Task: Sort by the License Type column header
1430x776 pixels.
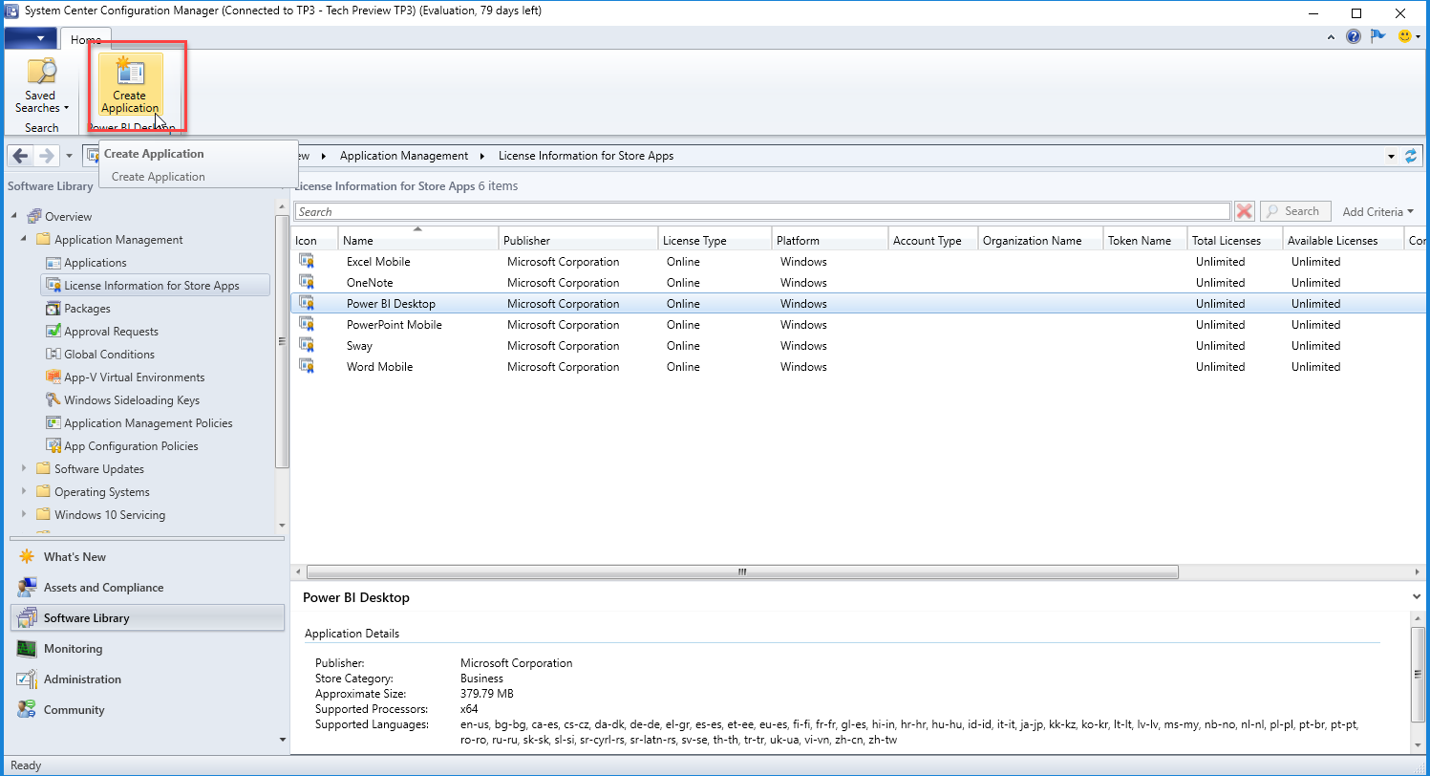Action: pos(715,240)
